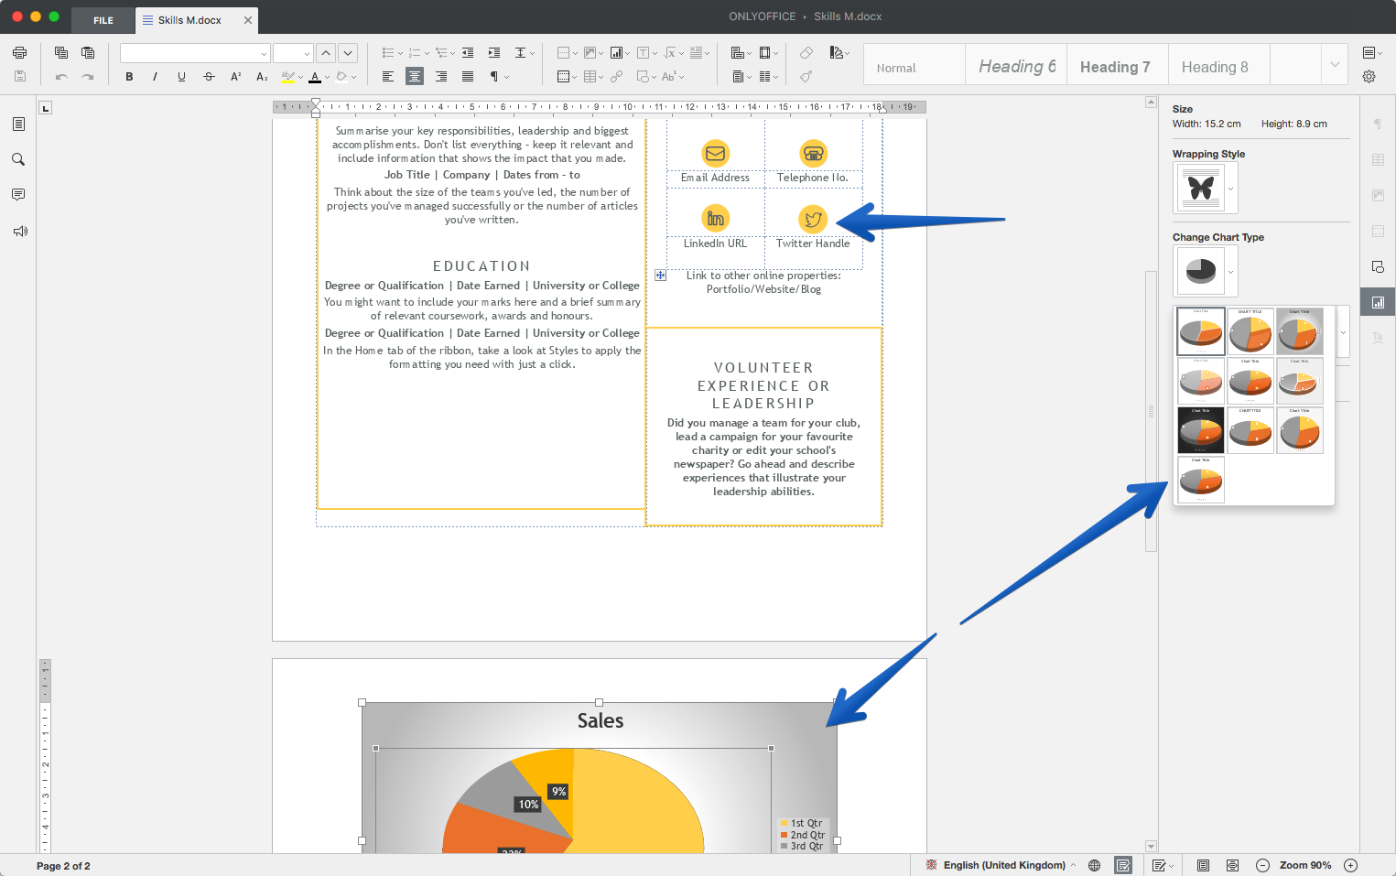Click the Insert Hyperlink icon
The width and height of the screenshot is (1396, 876).
click(x=617, y=77)
